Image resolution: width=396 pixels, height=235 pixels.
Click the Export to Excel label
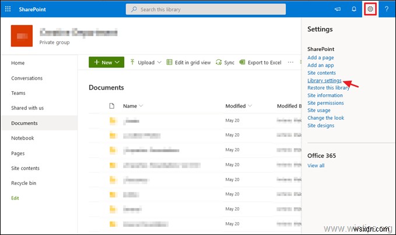click(264, 62)
